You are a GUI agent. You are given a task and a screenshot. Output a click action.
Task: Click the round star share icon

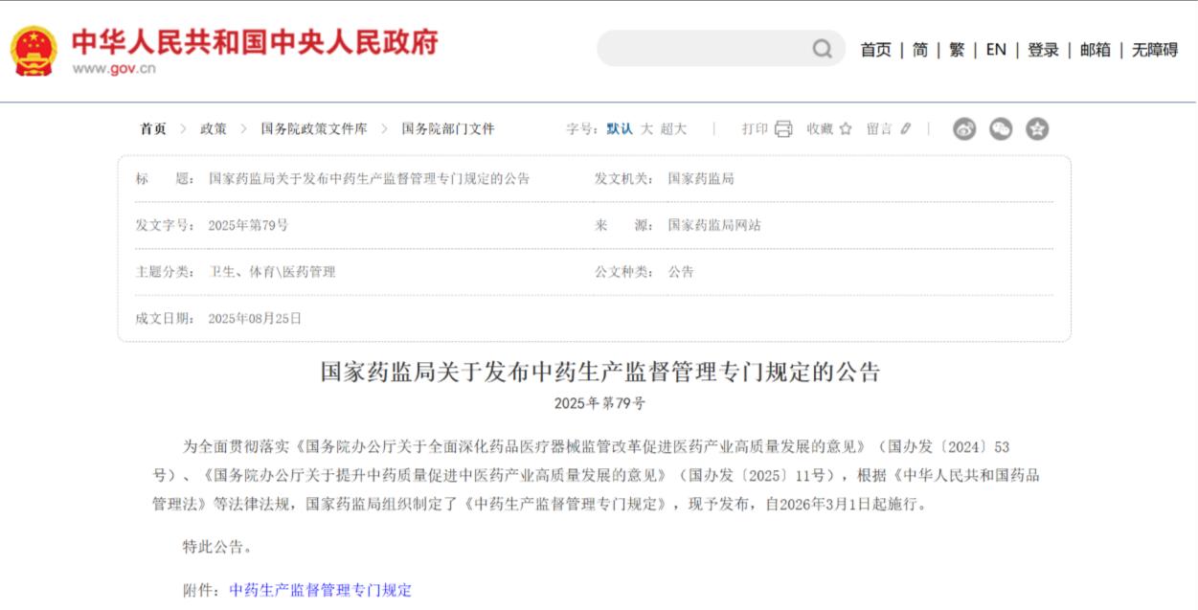(1037, 129)
